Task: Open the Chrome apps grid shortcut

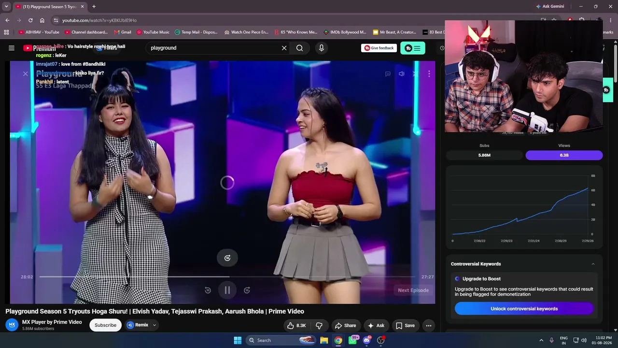Action: [6, 32]
